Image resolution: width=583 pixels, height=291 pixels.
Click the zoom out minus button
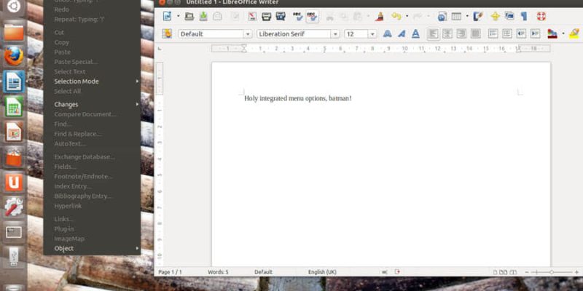pyautogui.click(x=527, y=272)
